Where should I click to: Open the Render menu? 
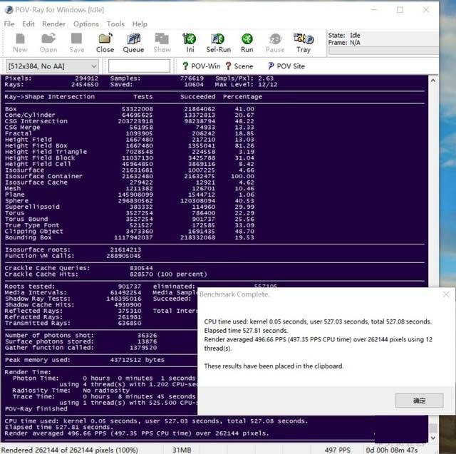[x=54, y=24]
